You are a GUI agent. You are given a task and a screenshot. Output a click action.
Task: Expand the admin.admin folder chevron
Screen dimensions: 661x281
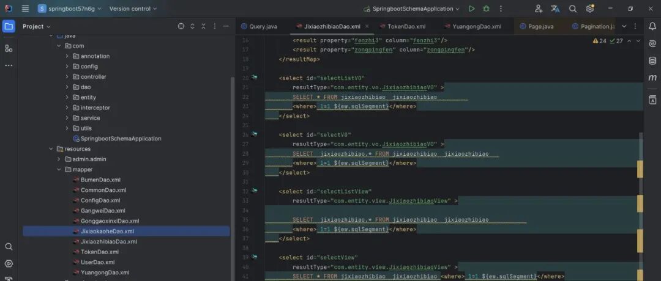[59, 159]
